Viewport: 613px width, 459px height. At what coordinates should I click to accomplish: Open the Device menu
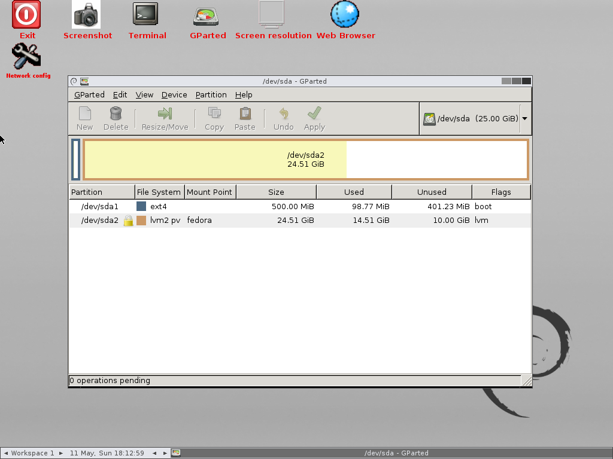tap(174, 95)
